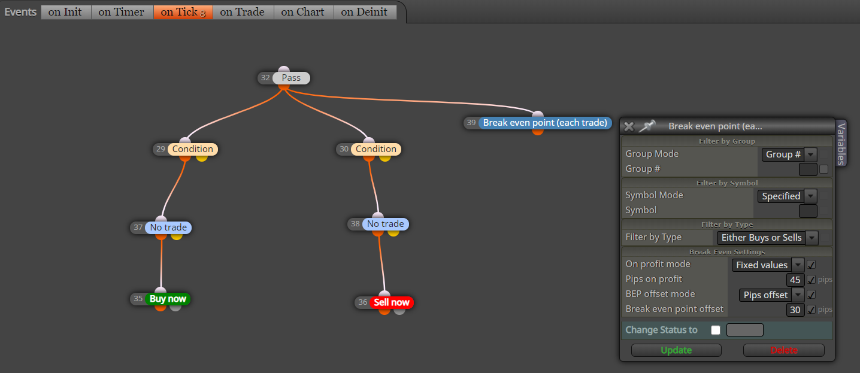Click orange output connector of Buy now block

pos(161,307)
